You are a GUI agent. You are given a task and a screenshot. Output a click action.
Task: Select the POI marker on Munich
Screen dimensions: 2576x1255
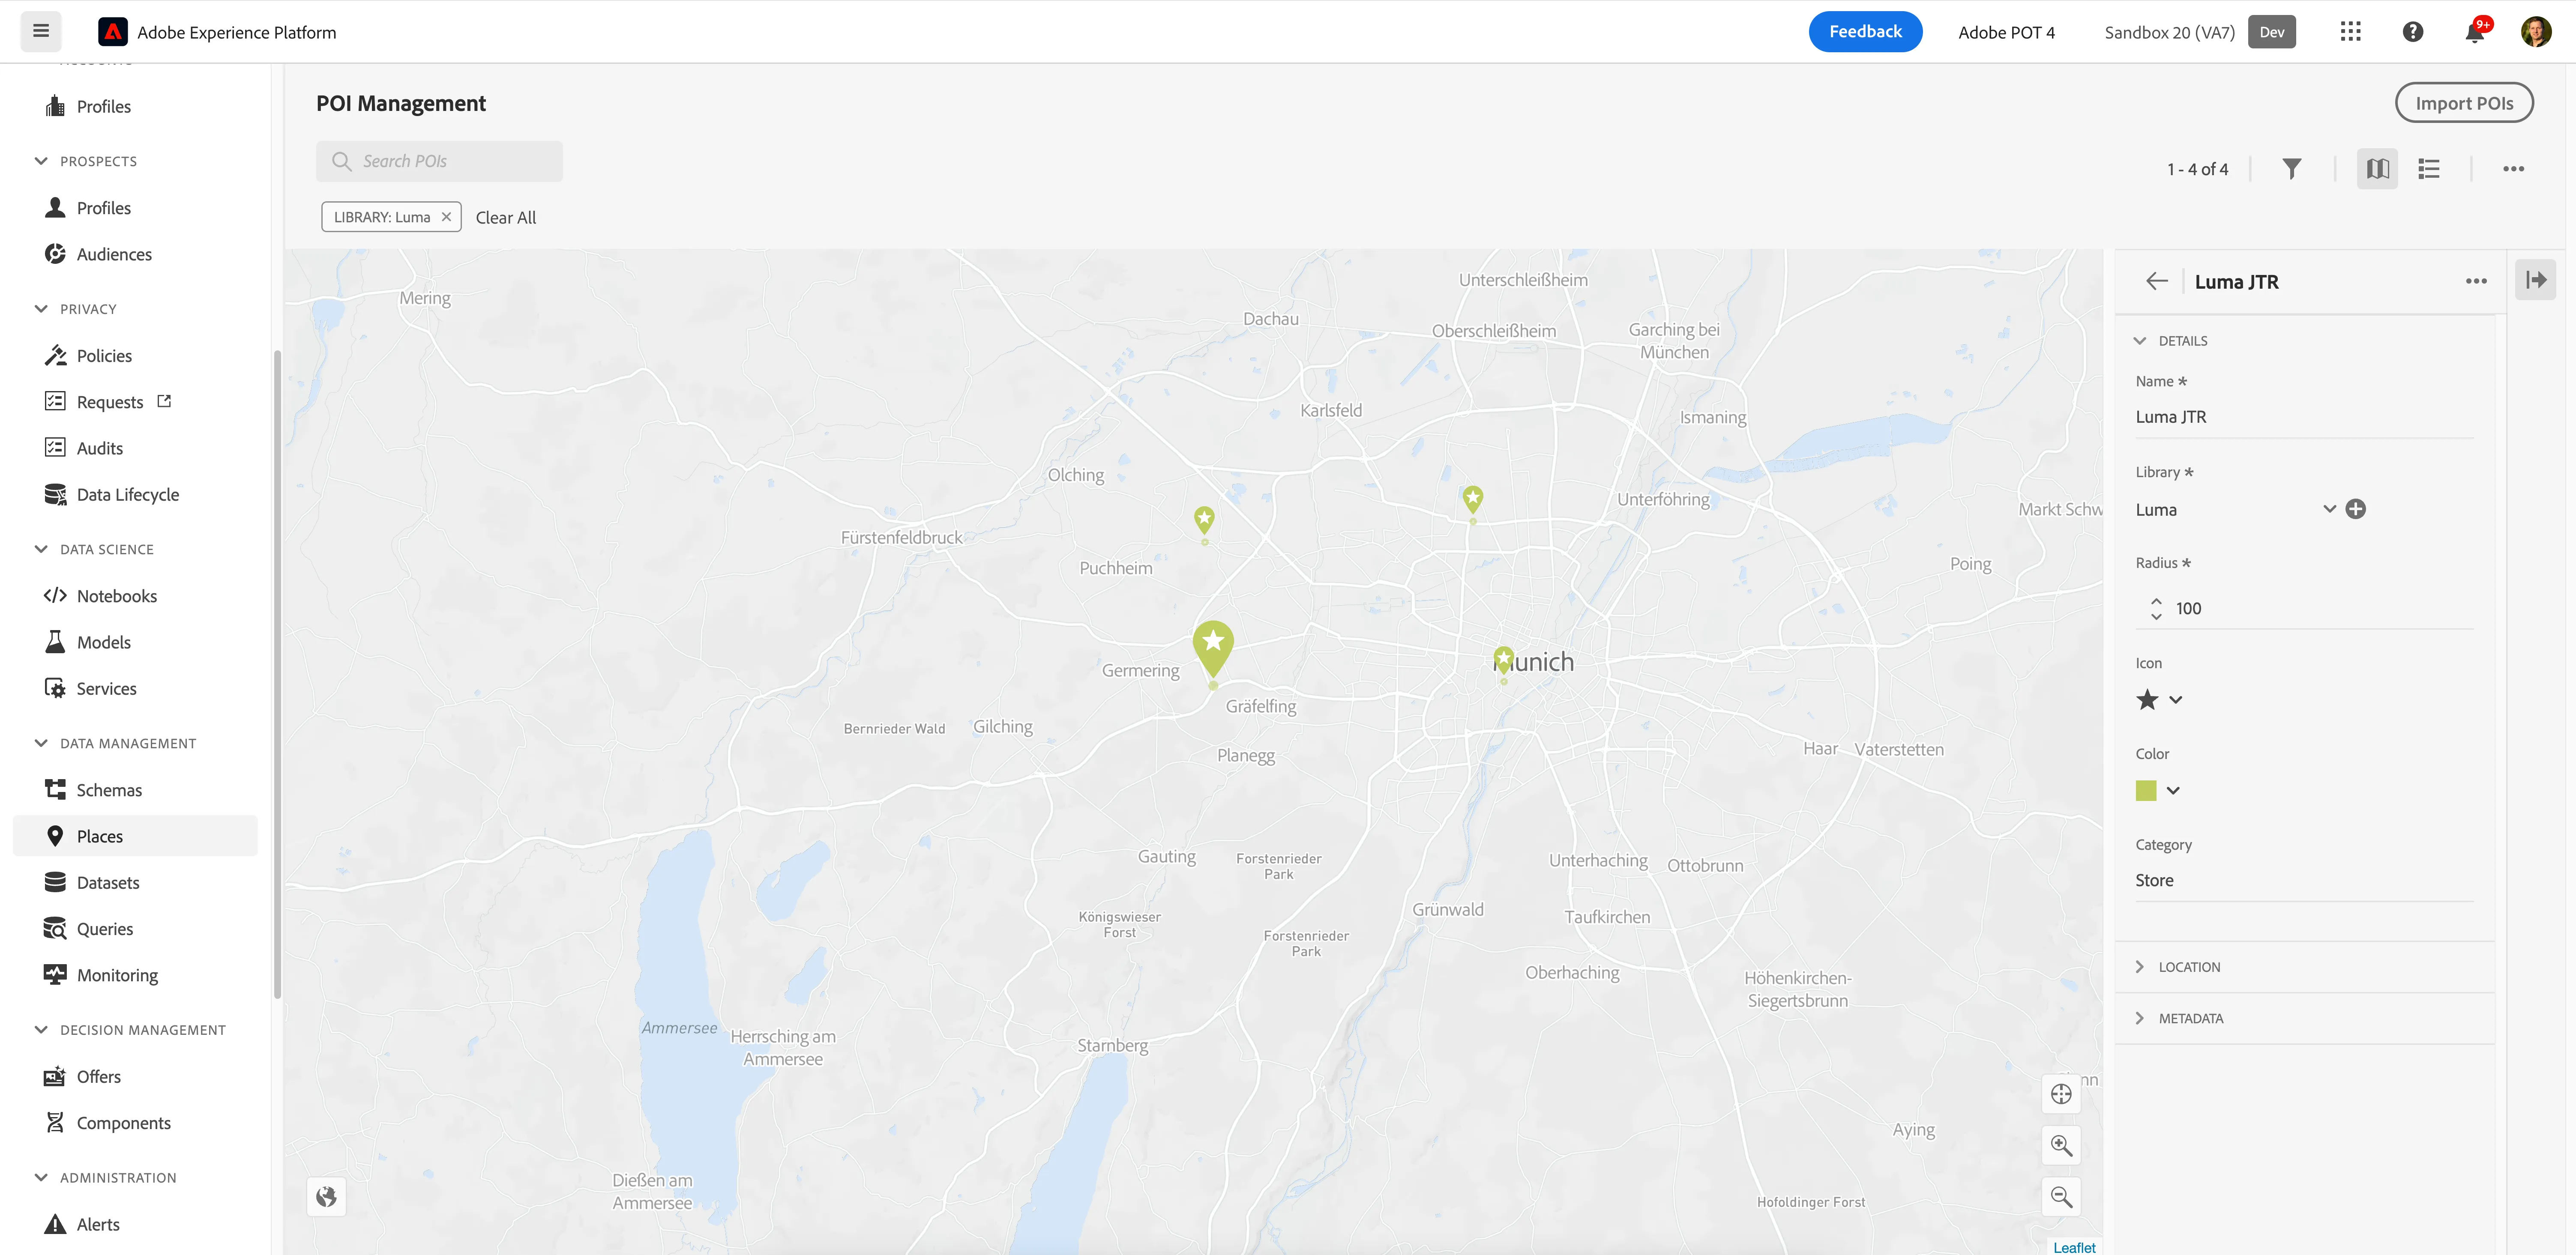pos(1503,661)
